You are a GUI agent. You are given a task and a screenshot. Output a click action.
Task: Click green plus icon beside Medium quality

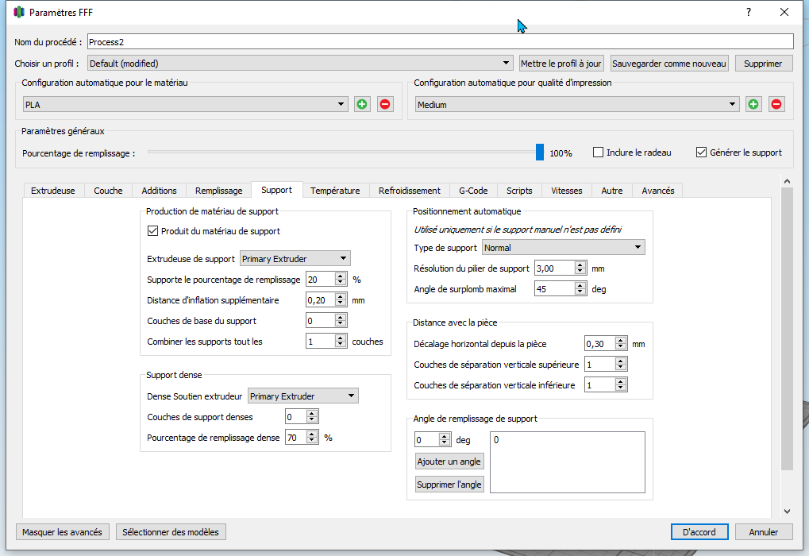coord(753,104)
